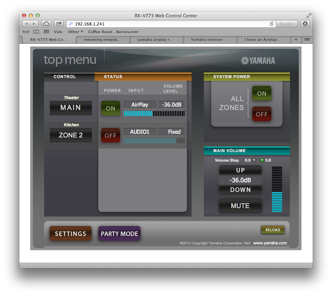Click the SETTINGS button
The width and height of the screenshot is (332, 295).
coord(71,234)
